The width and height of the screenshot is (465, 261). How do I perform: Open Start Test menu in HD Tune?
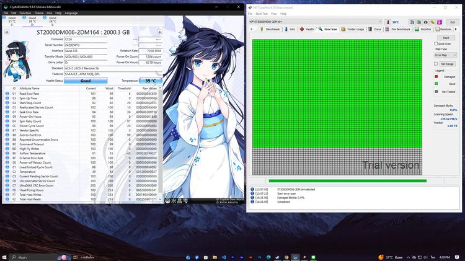pyautogui.click(x=262, y=14)
